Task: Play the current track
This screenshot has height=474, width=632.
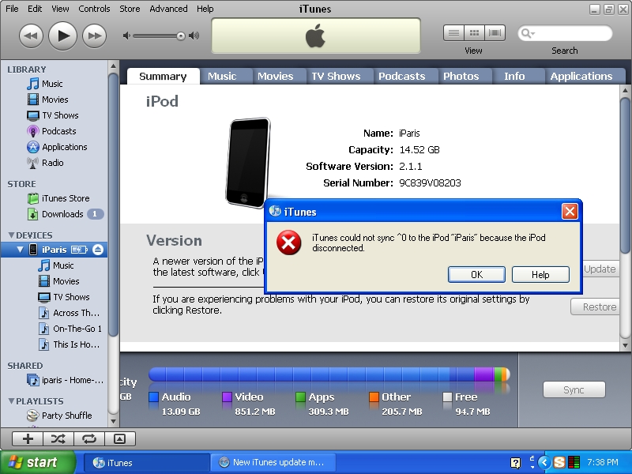Action: (62, 36)
